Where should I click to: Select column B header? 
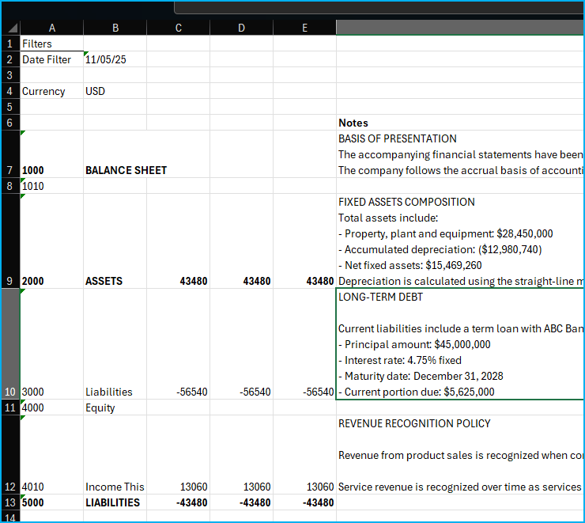click(x=115, y=28)
